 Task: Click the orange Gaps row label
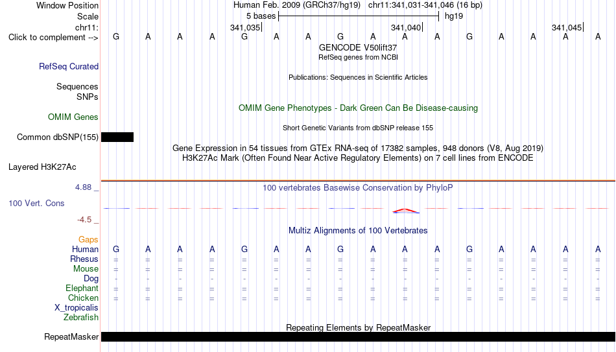pos(88,240)
